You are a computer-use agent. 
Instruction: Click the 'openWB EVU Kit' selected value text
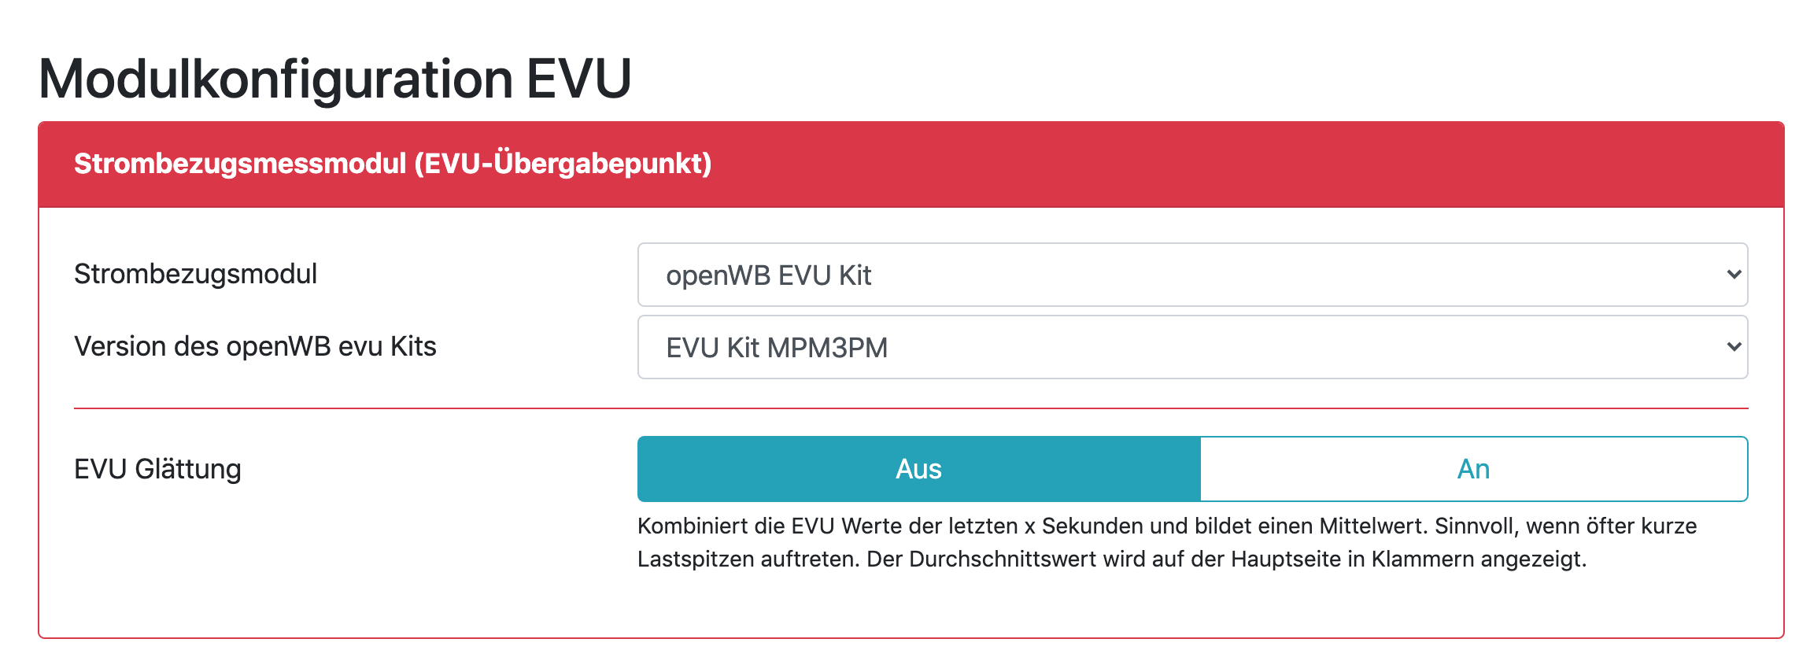tap(768, 275)
